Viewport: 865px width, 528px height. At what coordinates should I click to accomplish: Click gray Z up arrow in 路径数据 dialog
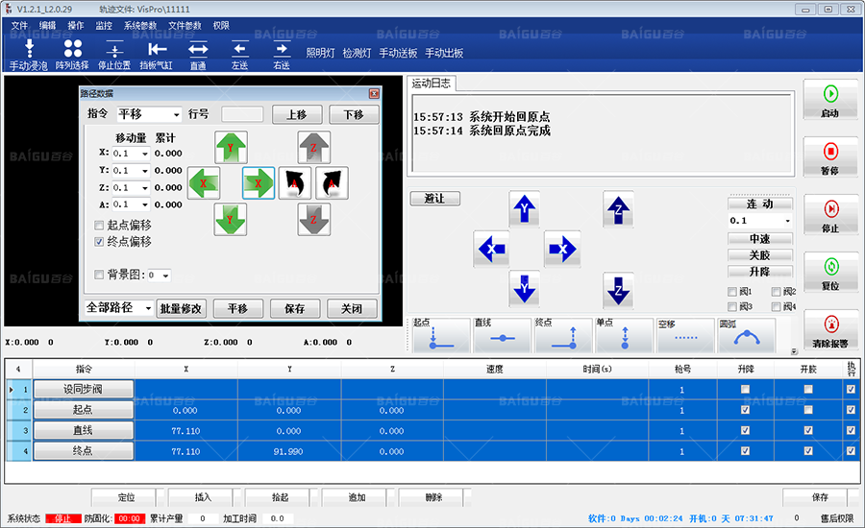point(314,147)
